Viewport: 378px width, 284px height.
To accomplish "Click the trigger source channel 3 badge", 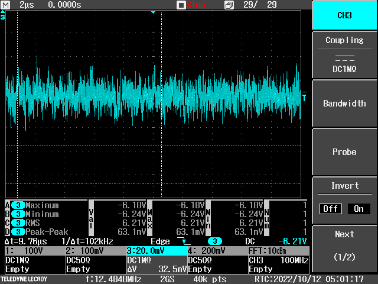I will 216,241.
